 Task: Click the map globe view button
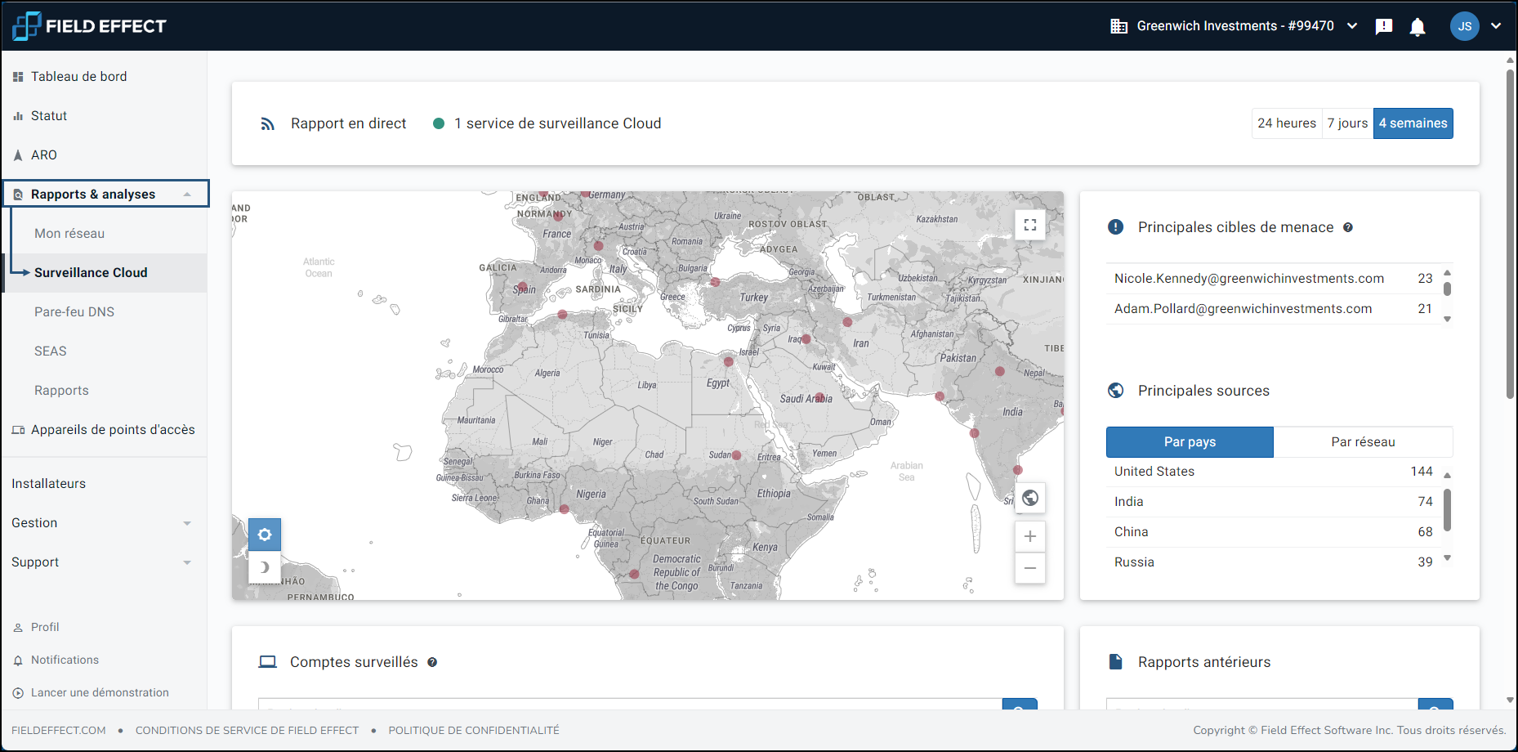coord(1030,498)
